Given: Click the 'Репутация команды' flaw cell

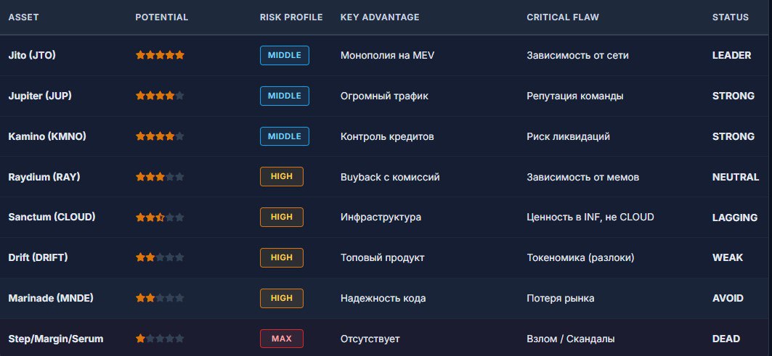Looking at the screenshot, I should click(575, 96).
